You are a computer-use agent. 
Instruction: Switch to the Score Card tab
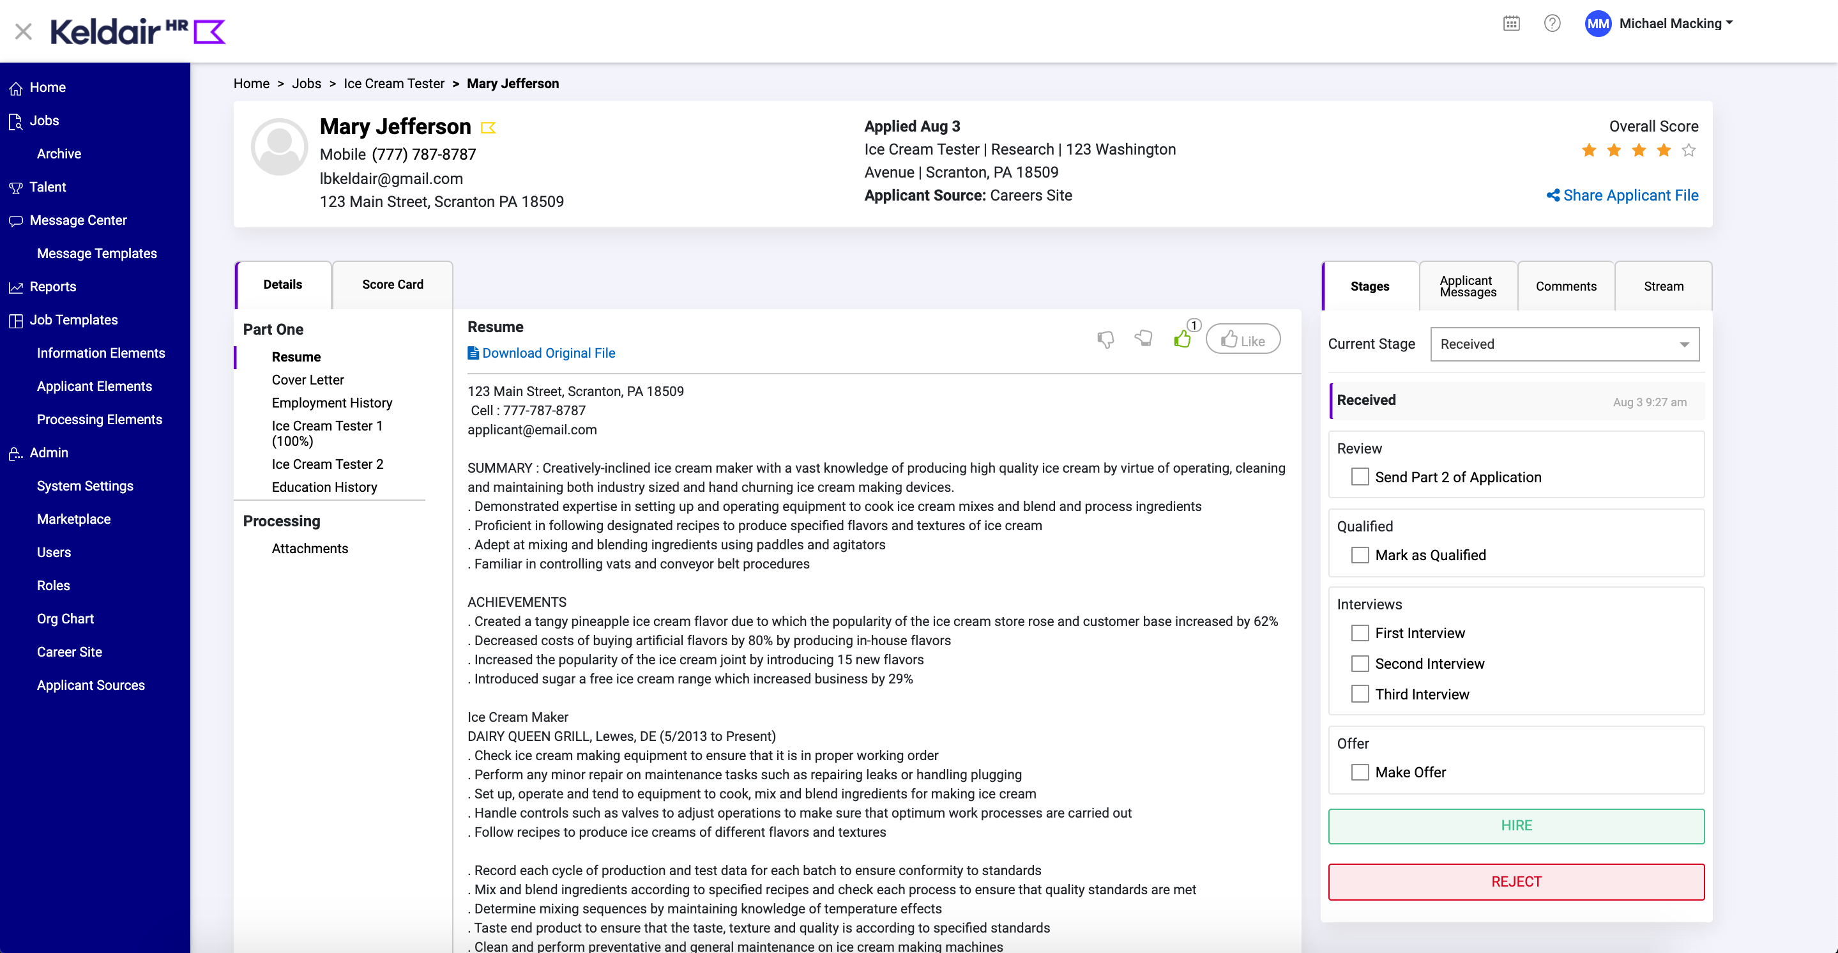click(x=392, y=285)
